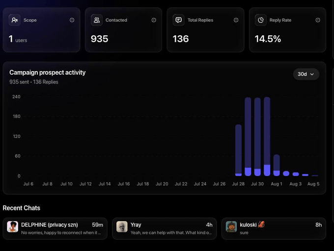Click 'Yeah, we can help with that' preview

171,233
